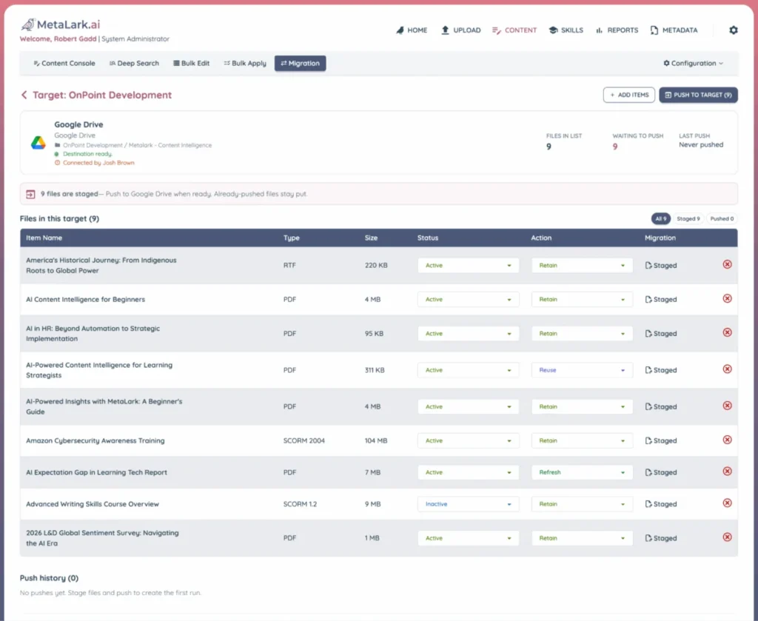The image size is (758, 621).
Task: Click PUSH TO TARGET (9) button
Action: [698, 95]
